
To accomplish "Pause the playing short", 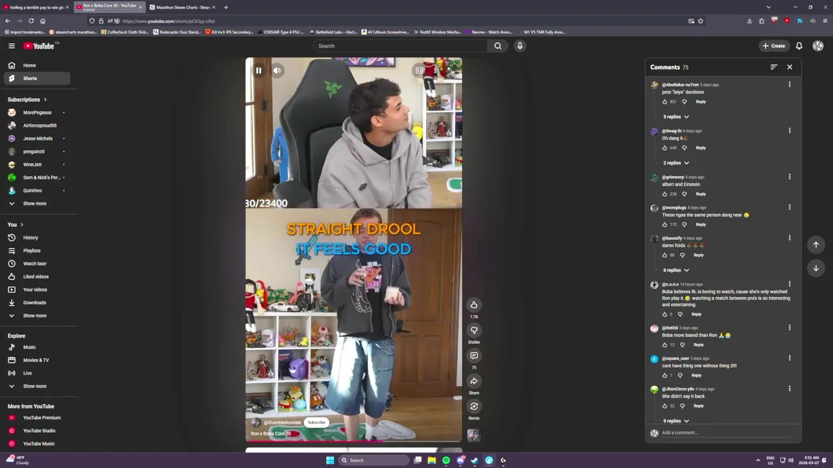I will (258, 70).
